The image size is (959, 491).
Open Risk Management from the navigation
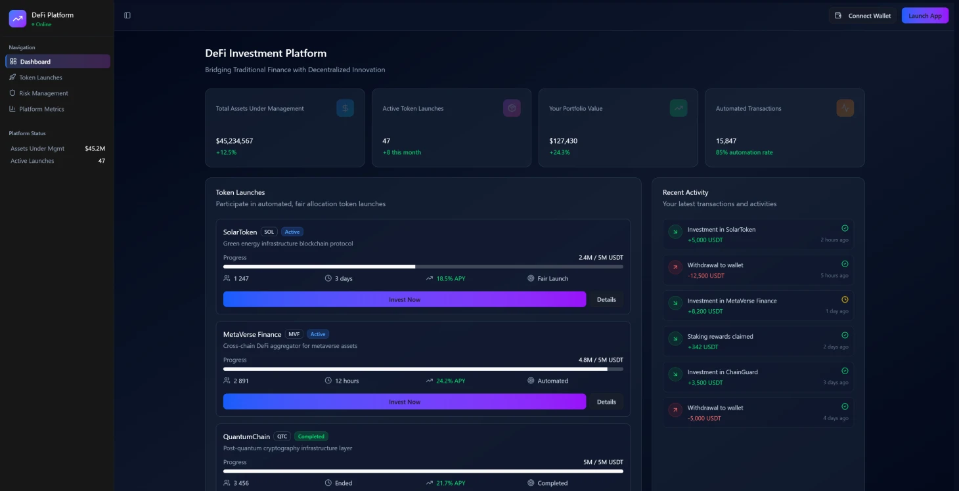tap(43, 93)
